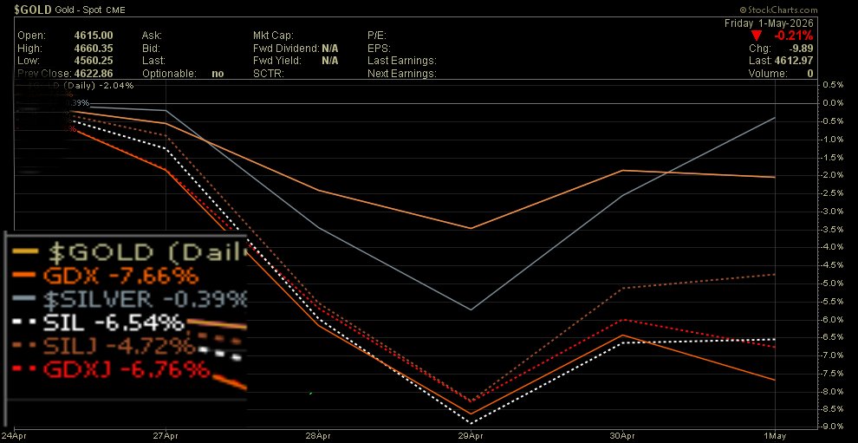Click the Volume value 0
The image size is (858, 443).
809,74
